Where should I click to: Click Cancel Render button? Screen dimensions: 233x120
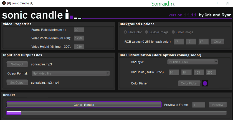84,105
